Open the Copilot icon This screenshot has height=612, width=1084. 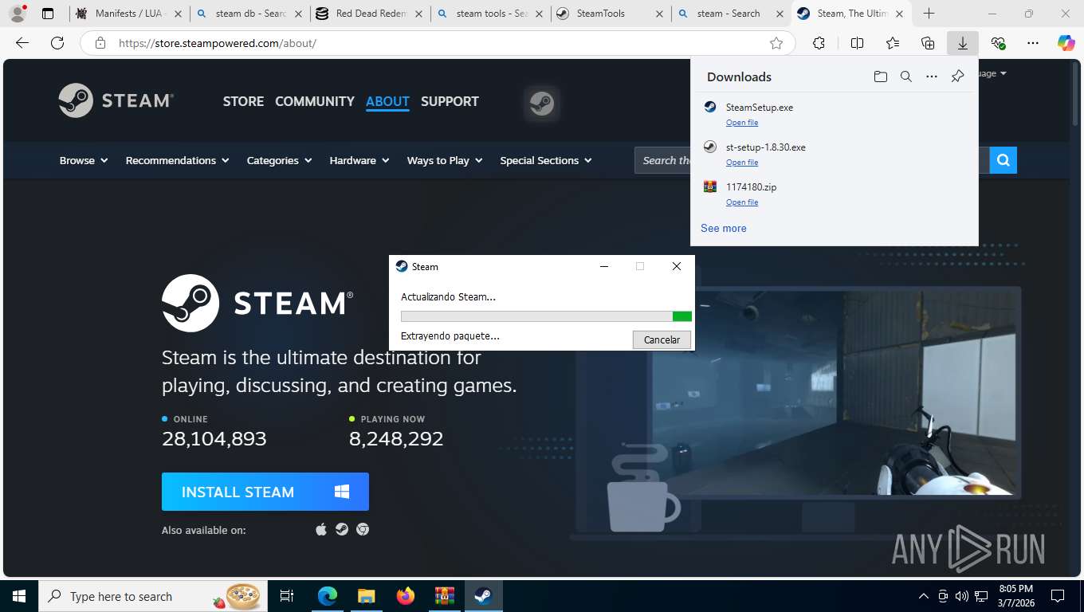pos(1066,43)
